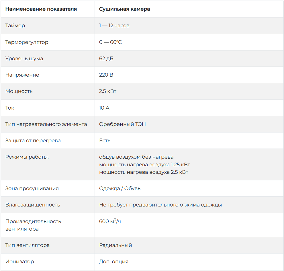Select the 'Защита от перегрева' label
284x271 pixels.
point(33,141)
